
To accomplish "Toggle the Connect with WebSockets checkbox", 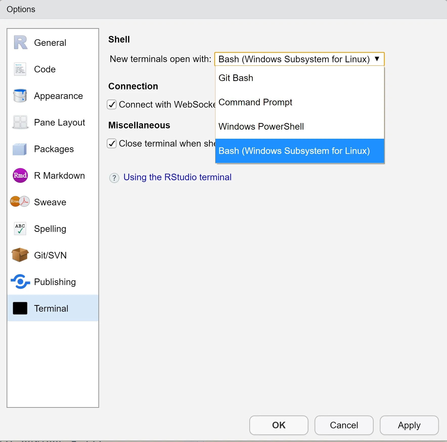I will tap(111, 104).
